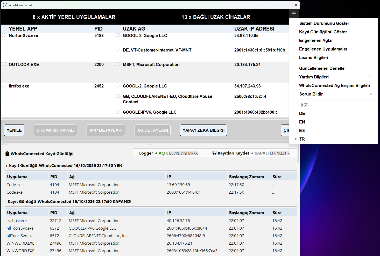Click the WhoIsConnected app icon in title bar

5,5
